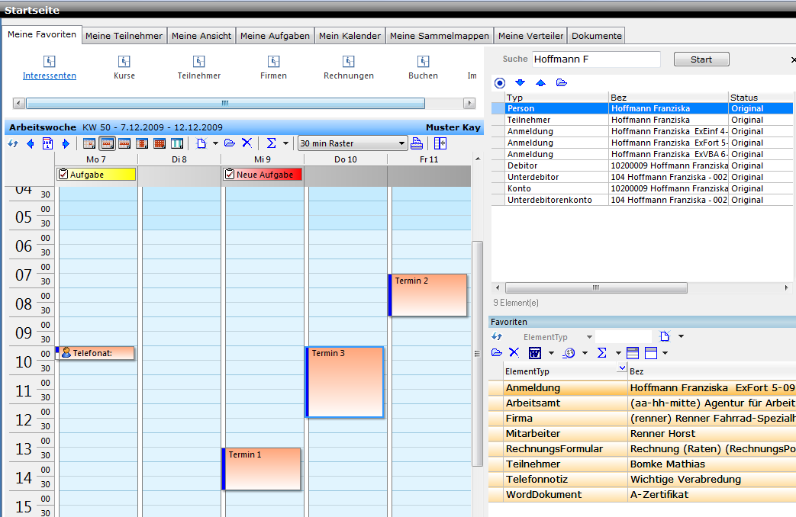Open the 30 min Raster dropdown
The width and height of the screenshot is (796, 517).
tap(402, 143)
